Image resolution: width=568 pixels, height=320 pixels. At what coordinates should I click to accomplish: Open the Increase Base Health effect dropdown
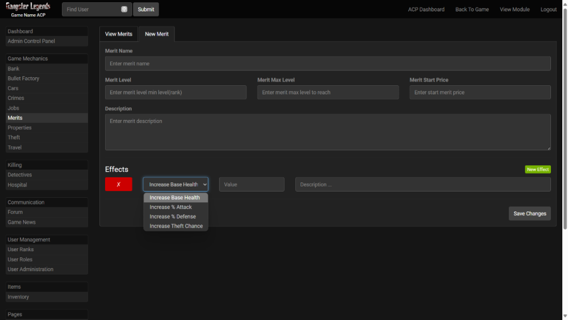pyautogui.click(x=176, y=184)
